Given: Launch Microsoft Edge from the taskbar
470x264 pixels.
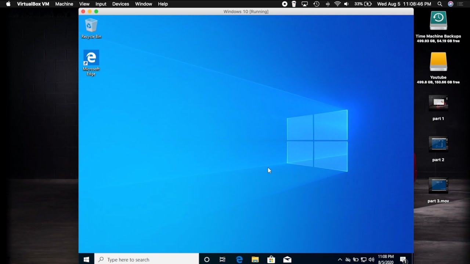Looking at the screenshot, I should point(239,259).
